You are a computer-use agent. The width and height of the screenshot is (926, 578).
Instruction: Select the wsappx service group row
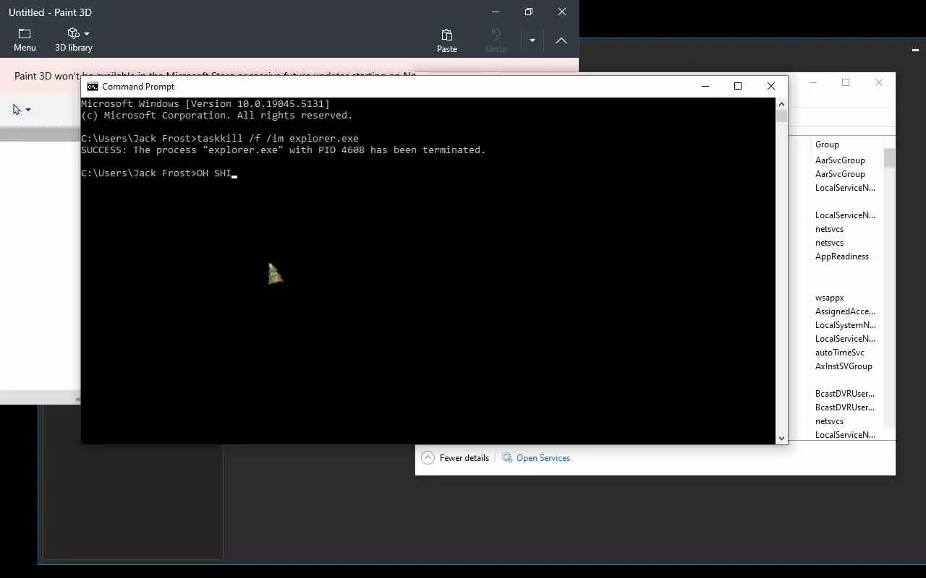click(x=830, y=298)
